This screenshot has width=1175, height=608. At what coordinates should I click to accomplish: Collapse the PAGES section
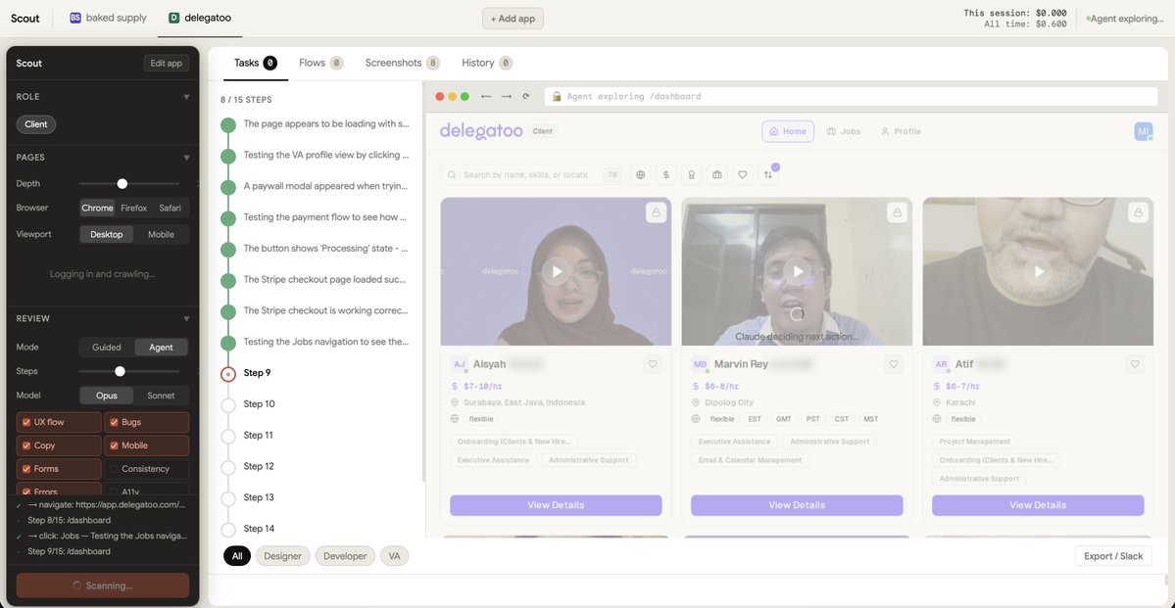tap(186, 158)
